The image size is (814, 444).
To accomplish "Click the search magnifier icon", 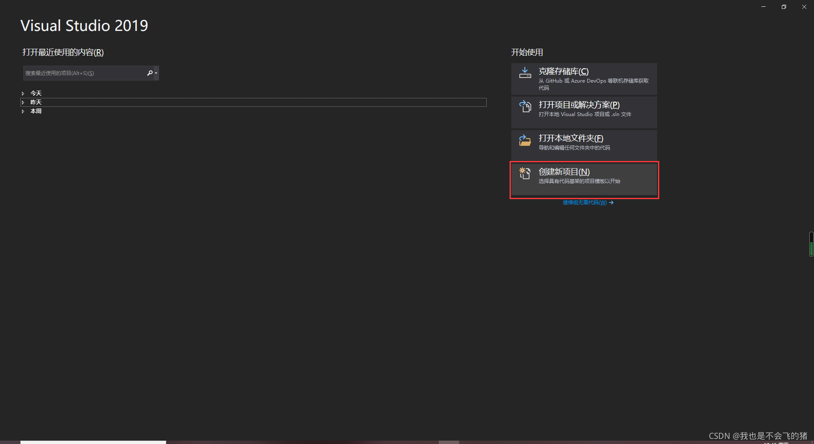I will point(150,73).
